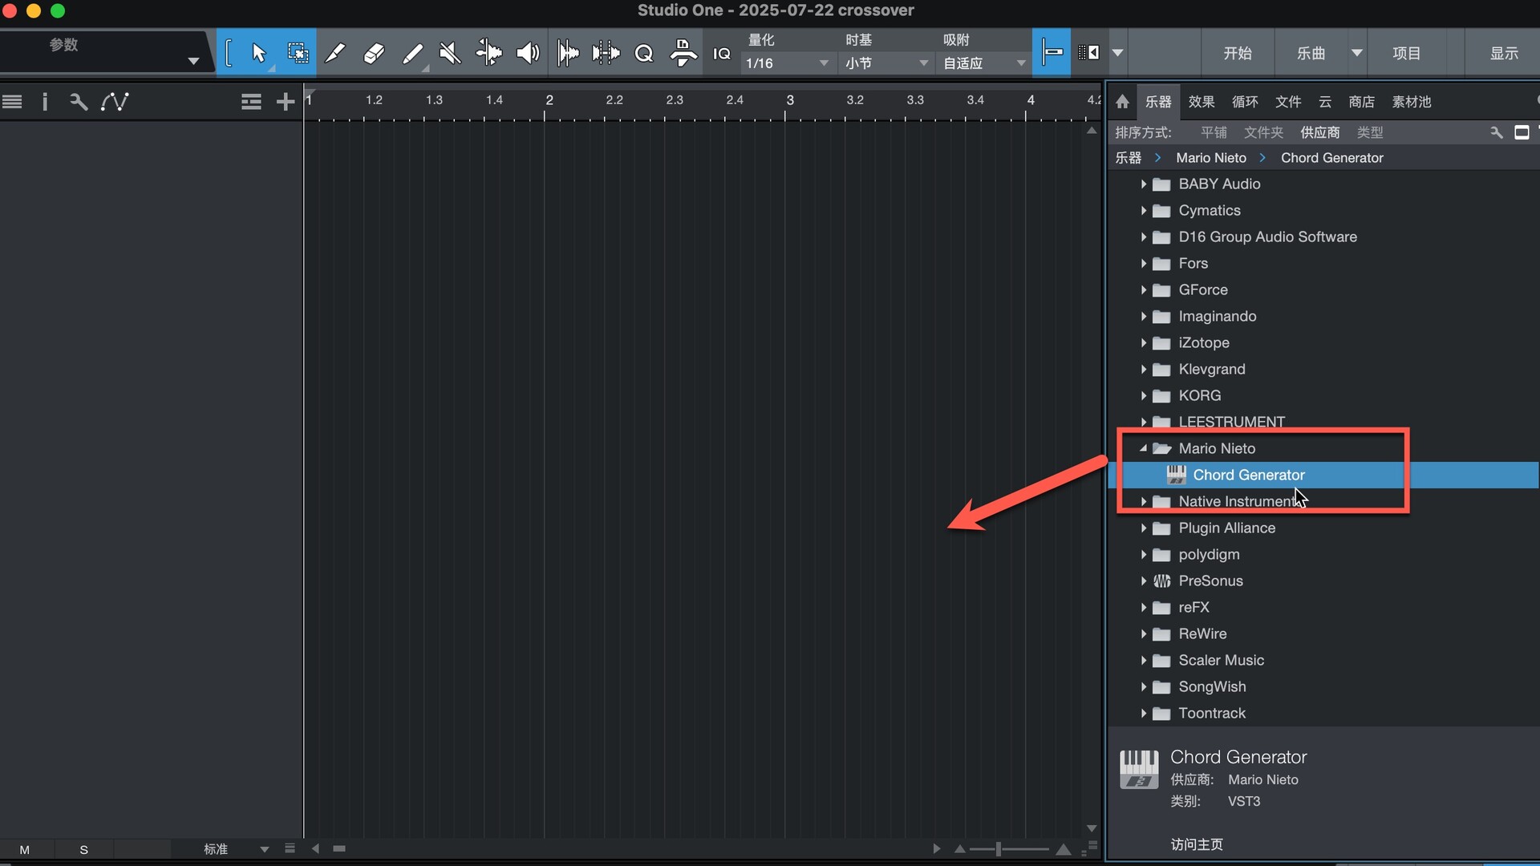Open the 乐曲 dropdown arrow
The image size is (1540, 866).
[x=1356, y=53]
